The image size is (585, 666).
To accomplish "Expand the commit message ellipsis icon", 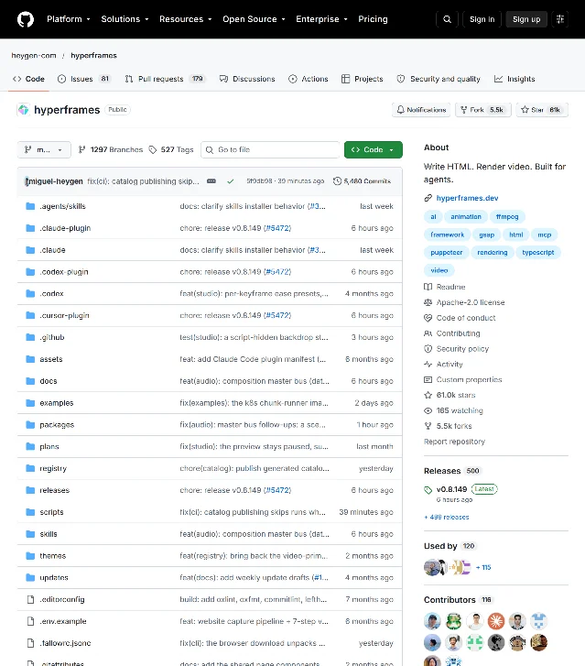I will tap(211, 181).
